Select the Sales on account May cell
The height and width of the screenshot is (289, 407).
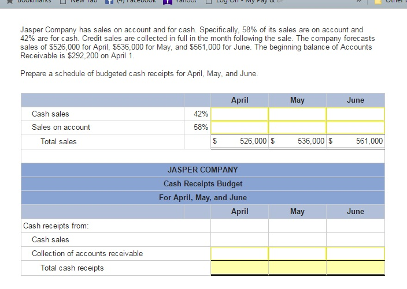[298, 127]
